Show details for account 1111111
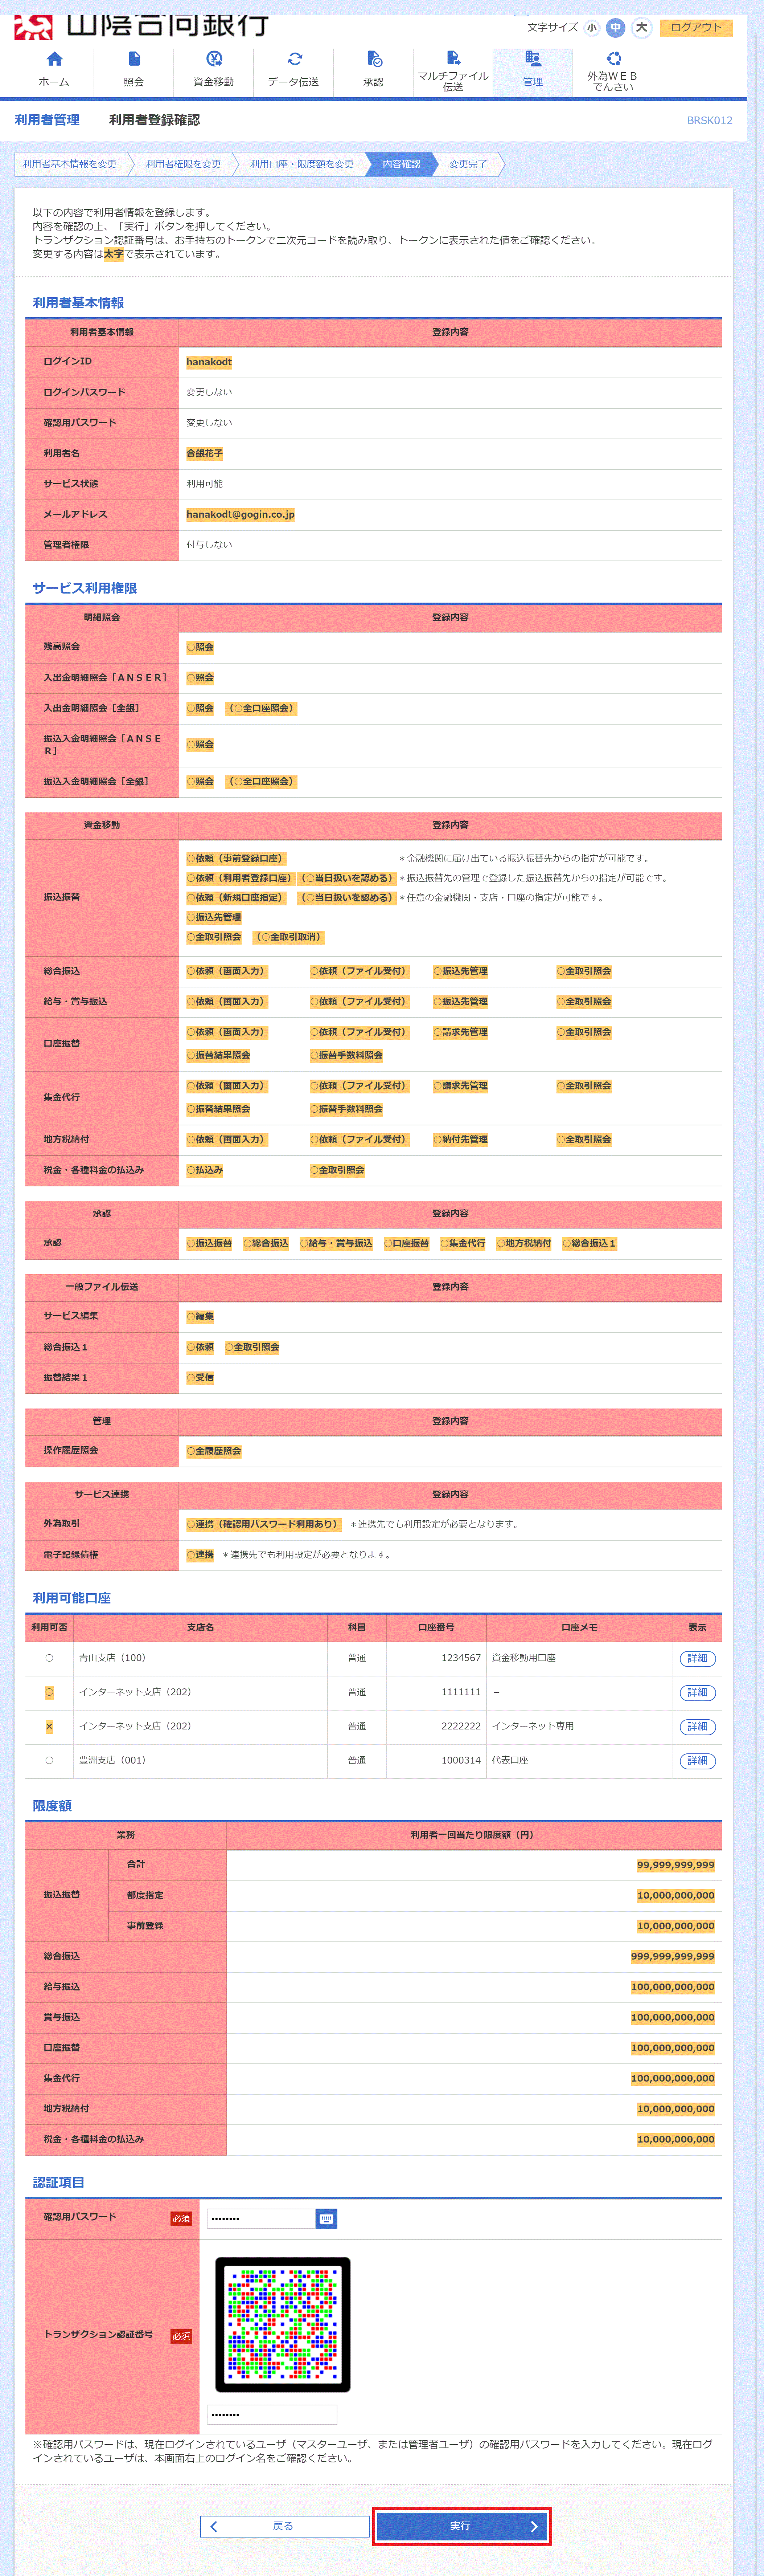Viewport: 764px width, 2576px height. (697, 1693)
